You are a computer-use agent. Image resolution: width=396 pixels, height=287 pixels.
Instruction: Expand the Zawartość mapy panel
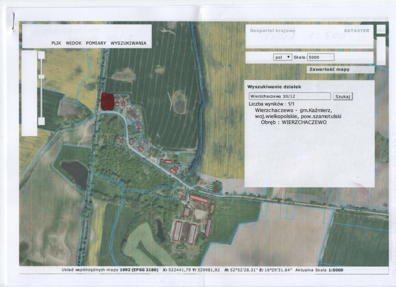click(329, 70)
